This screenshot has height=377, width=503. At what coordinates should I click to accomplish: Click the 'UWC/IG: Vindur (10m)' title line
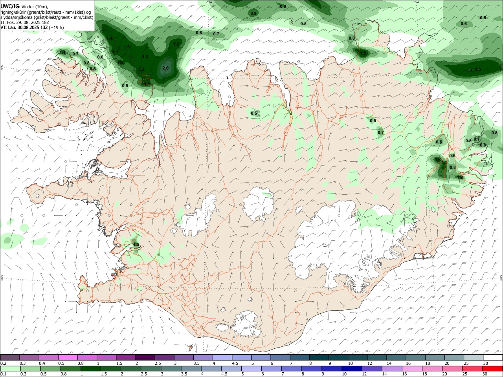coord(24,6)
